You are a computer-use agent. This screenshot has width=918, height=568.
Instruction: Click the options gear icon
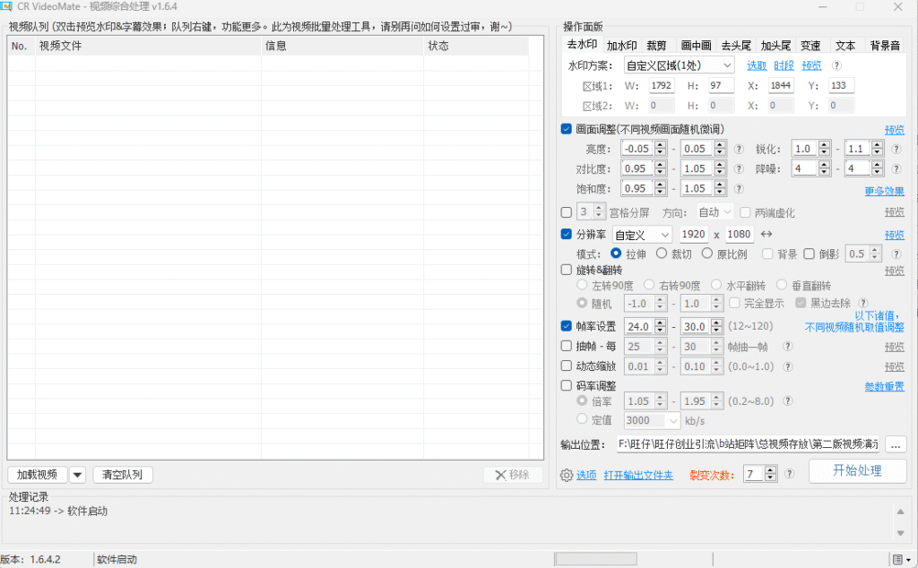(566, 475)
